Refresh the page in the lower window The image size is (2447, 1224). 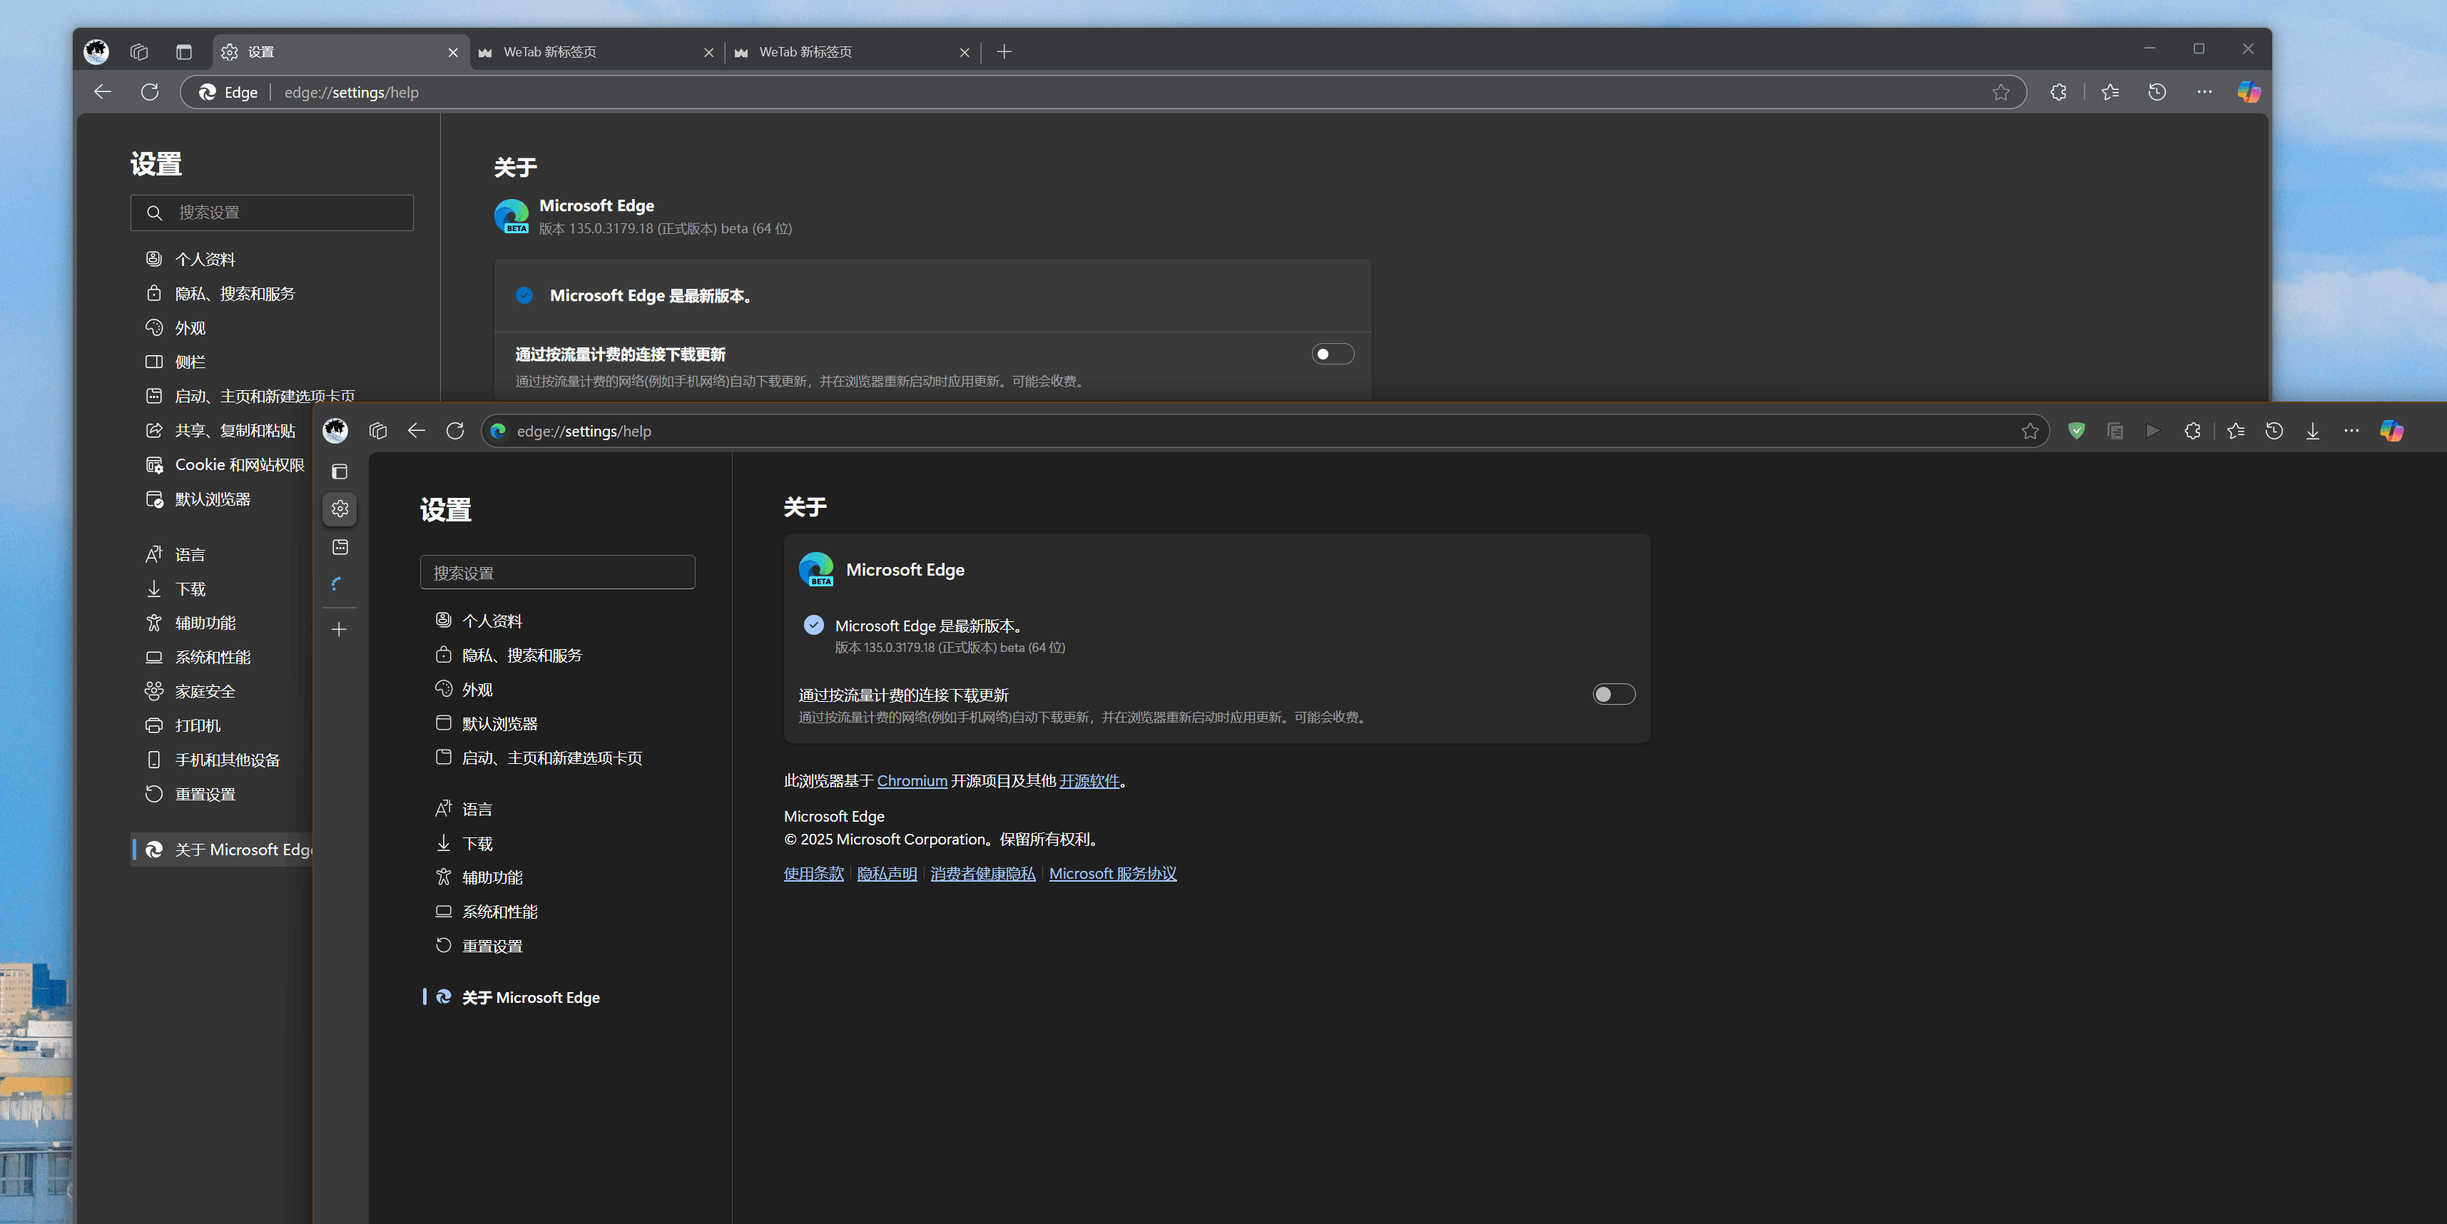[455, 431]
